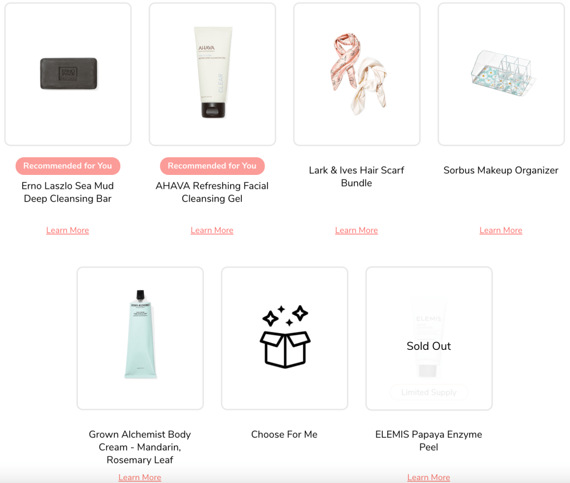The width and height of the screenshot is (570, 483).
Task: Click the Choose For Me label
Action: tap(284, 435)
